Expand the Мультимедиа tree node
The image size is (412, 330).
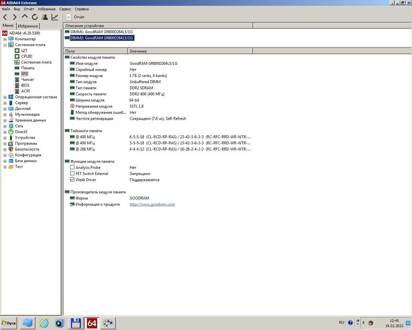point(5,115)
